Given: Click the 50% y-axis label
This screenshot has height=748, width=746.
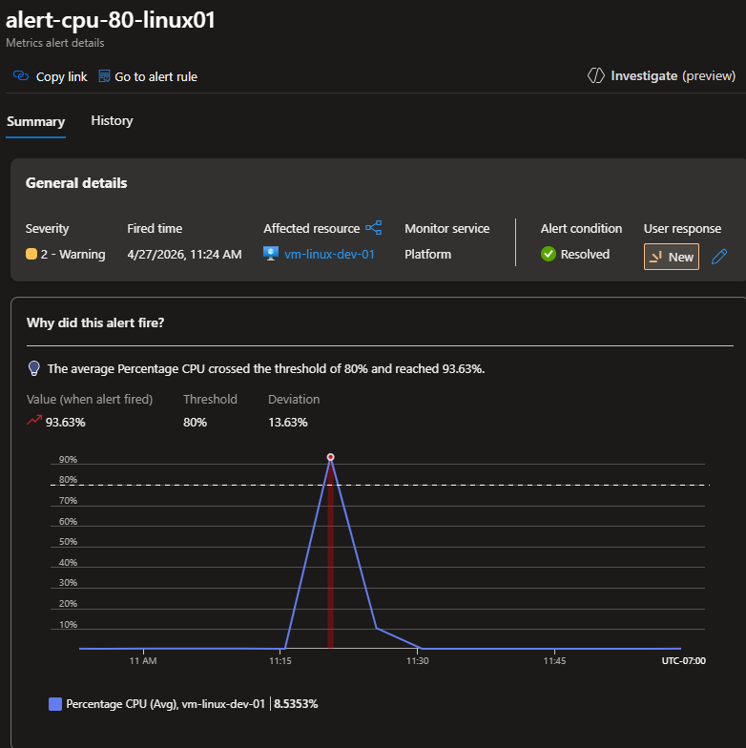Looking at the screenshot, I should pyautogui.click(x=69, y=542).
